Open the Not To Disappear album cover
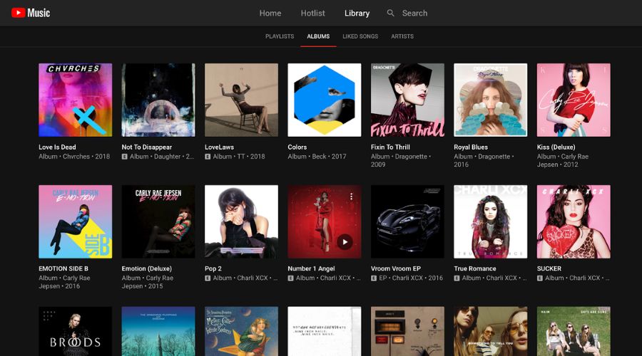This screenshot has width=642, height=356. pos(158,100)
